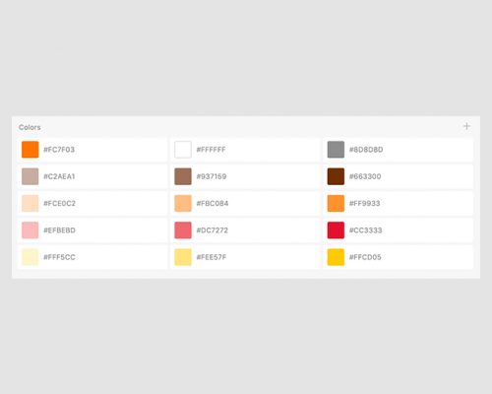Choose the peach #FCE0C2 swatch
Image resolution: width=492 pixels, height=394 pixels.
click(31, 203)
